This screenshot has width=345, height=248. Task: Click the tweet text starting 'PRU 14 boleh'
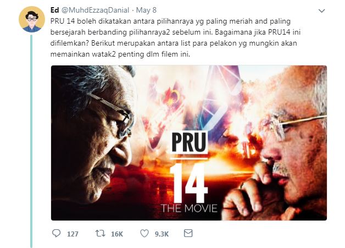pos(175,37)
